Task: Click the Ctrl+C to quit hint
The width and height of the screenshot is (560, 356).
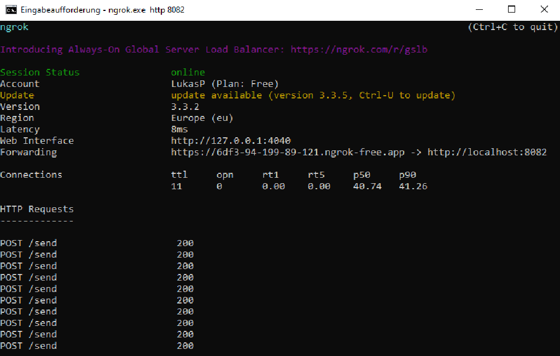Action: point(512,26)
